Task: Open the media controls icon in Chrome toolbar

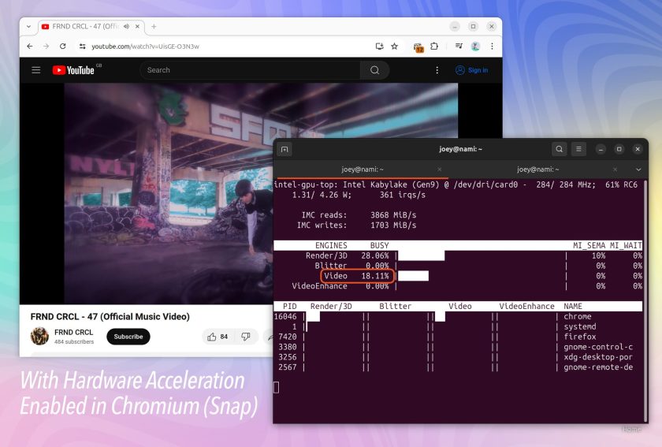Action: pyautogui.click(x=459, y=47)
